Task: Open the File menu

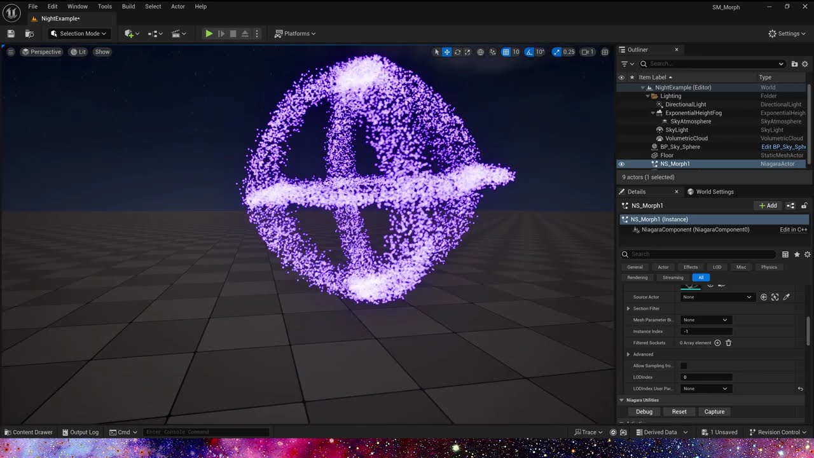Action: click(x=33, y=6)
